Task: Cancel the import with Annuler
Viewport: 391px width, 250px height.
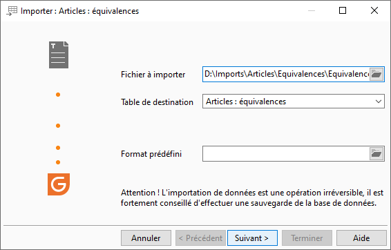Action: coord(146,238)
